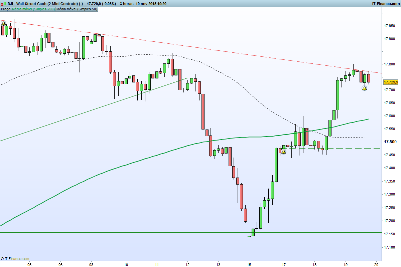The image size is (401, 267).
Task: Click the 18 date label on the time axis
Action: click(x=314, y=264)
